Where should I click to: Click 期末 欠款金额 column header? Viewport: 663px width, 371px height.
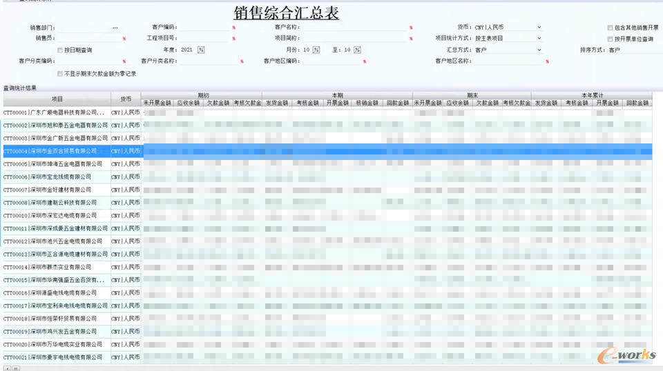487,103
